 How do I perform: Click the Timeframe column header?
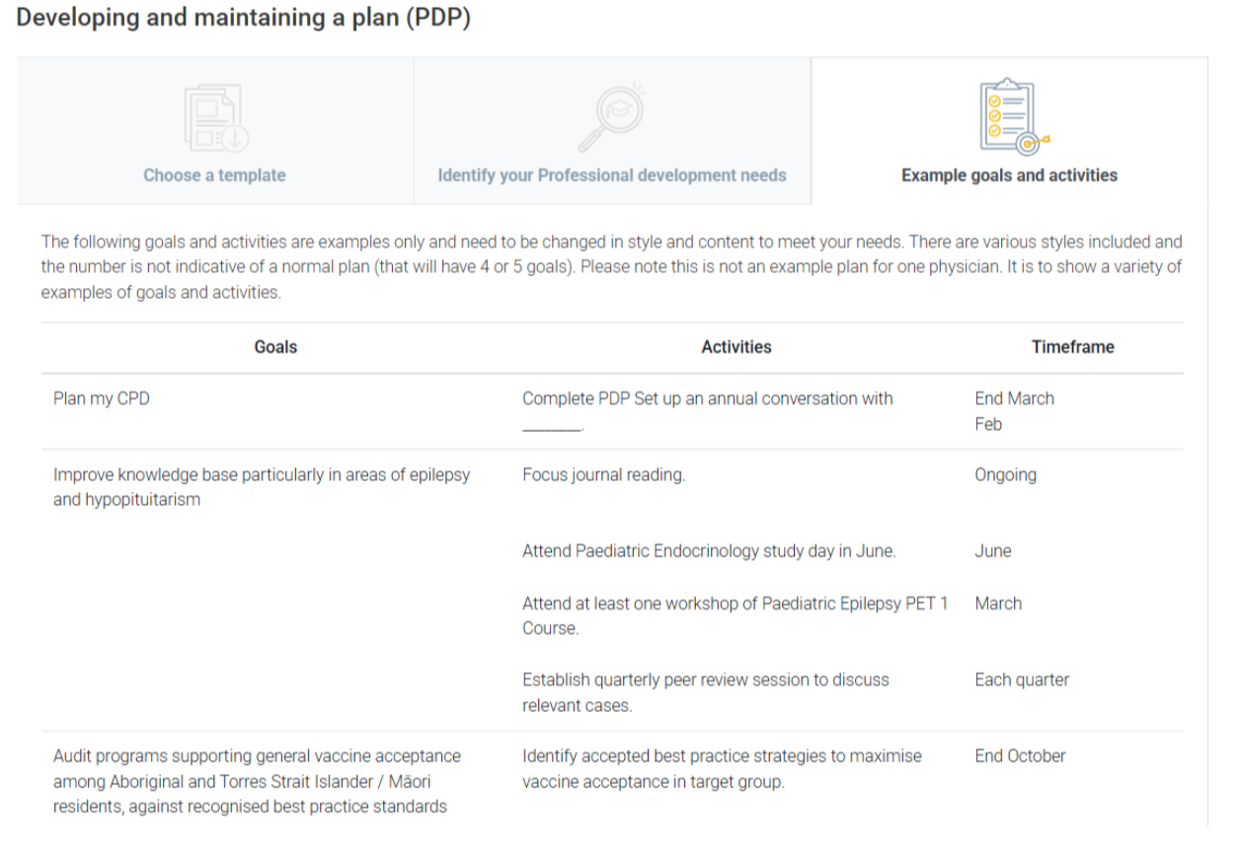tap(1072, 347)
